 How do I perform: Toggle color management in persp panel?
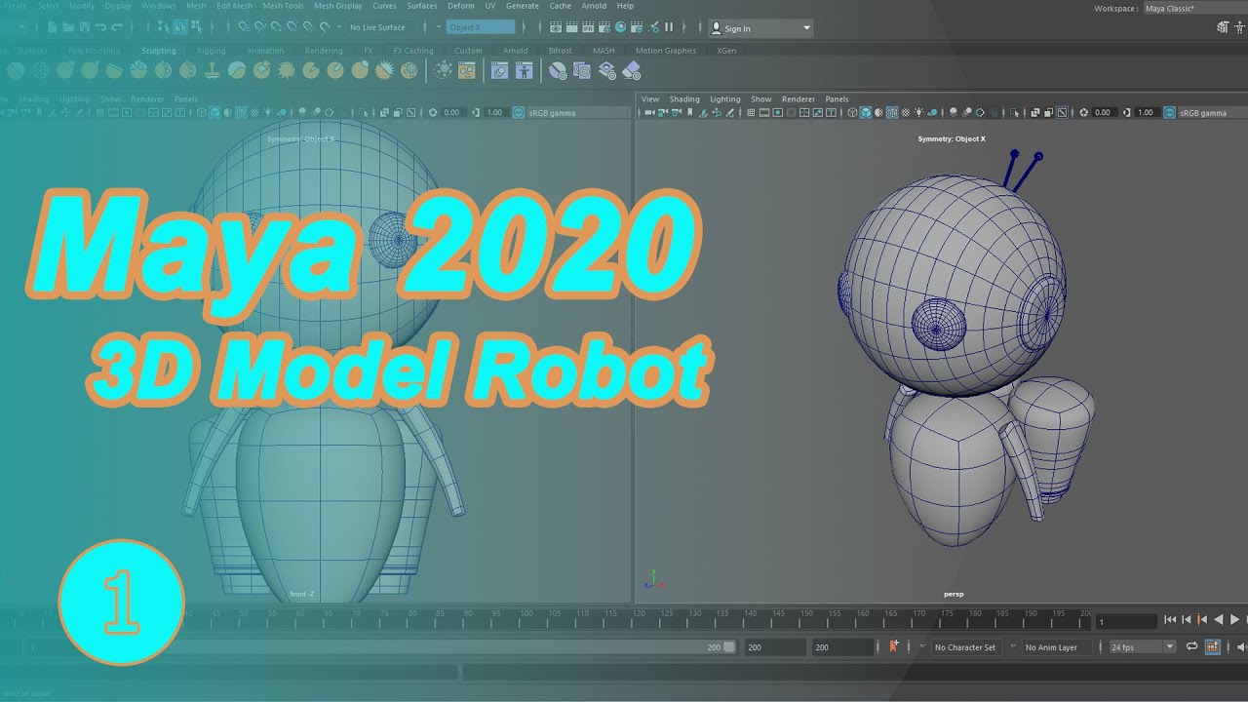tap(1170, 112)
